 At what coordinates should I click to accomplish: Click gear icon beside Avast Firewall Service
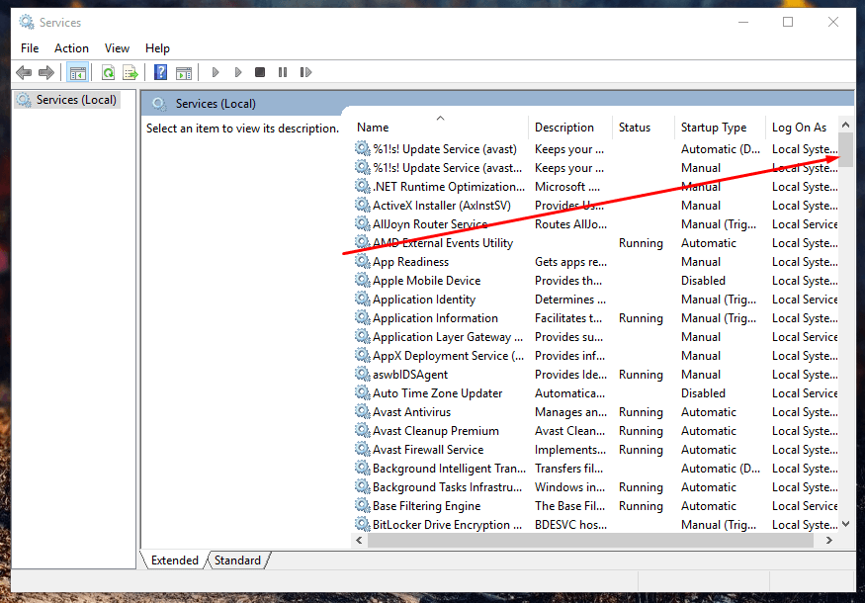tap(363, 449)
